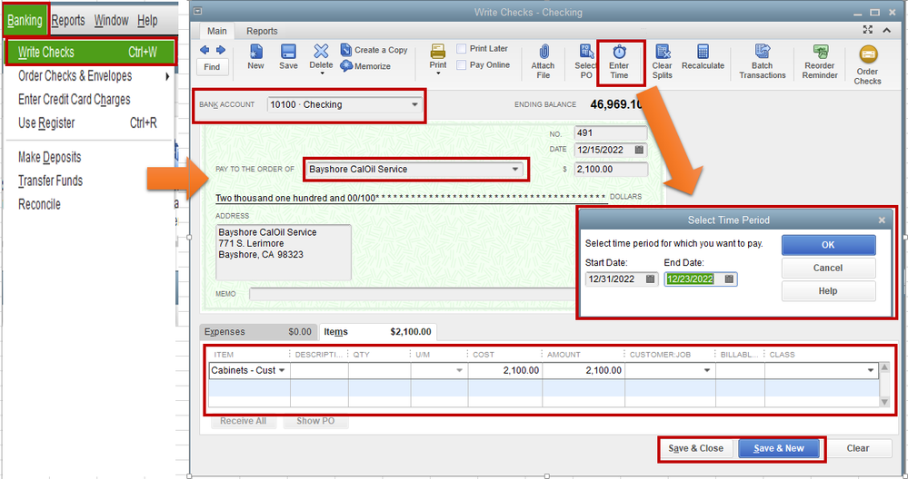Open window control menu icon in title bar
908x479 pixels.
click(x=197, y=12)
